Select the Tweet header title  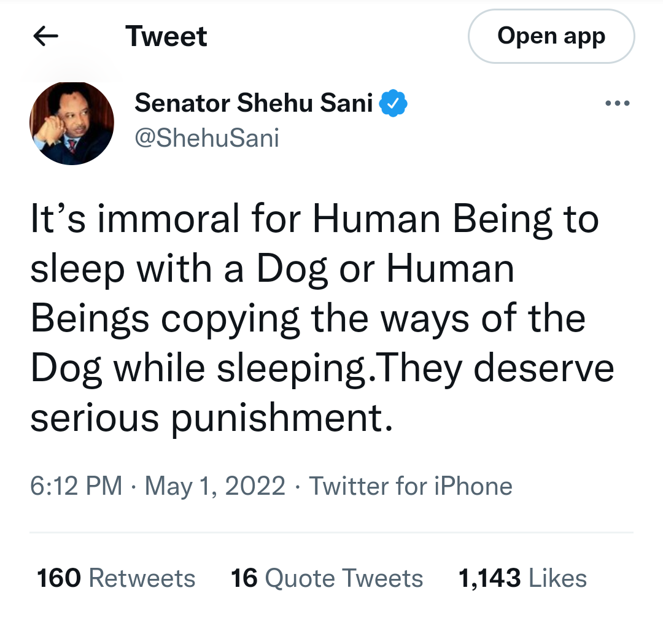pos(166,36)
